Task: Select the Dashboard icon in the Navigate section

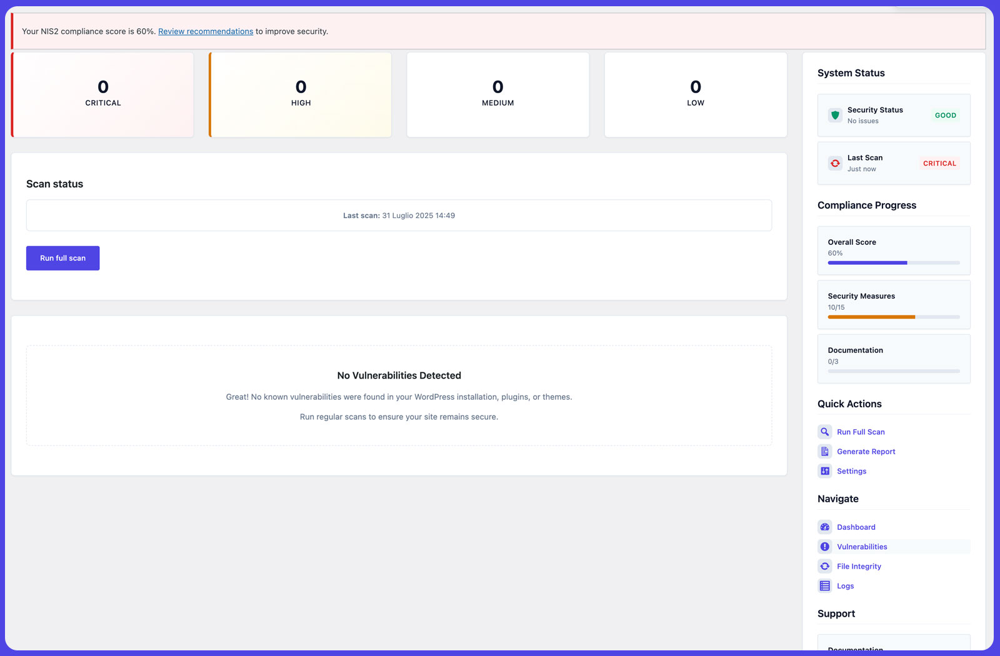Action: click(824, 527)
